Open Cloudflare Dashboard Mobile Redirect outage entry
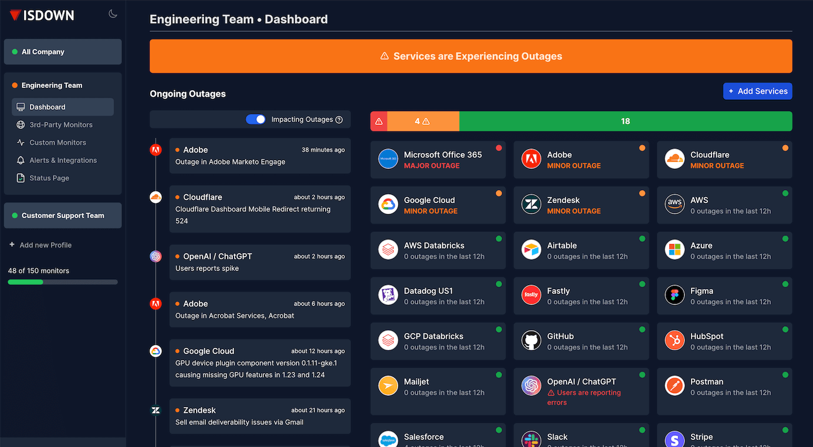 pos(260,209)
